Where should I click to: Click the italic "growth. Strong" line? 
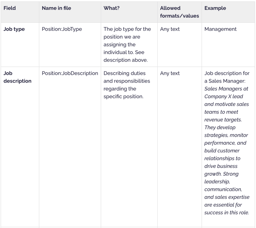[221, 174]
